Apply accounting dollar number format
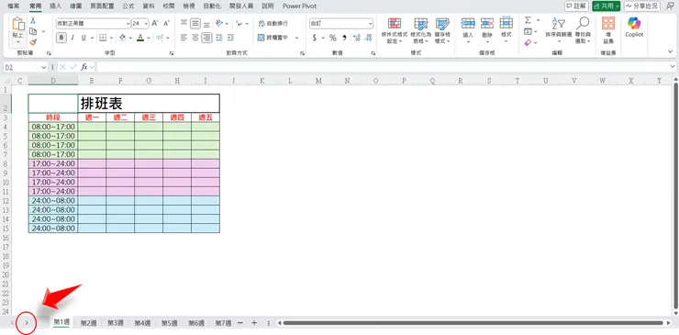Image resolution: width=679 pixels, height=335 pixels. [x=315, y=39]
